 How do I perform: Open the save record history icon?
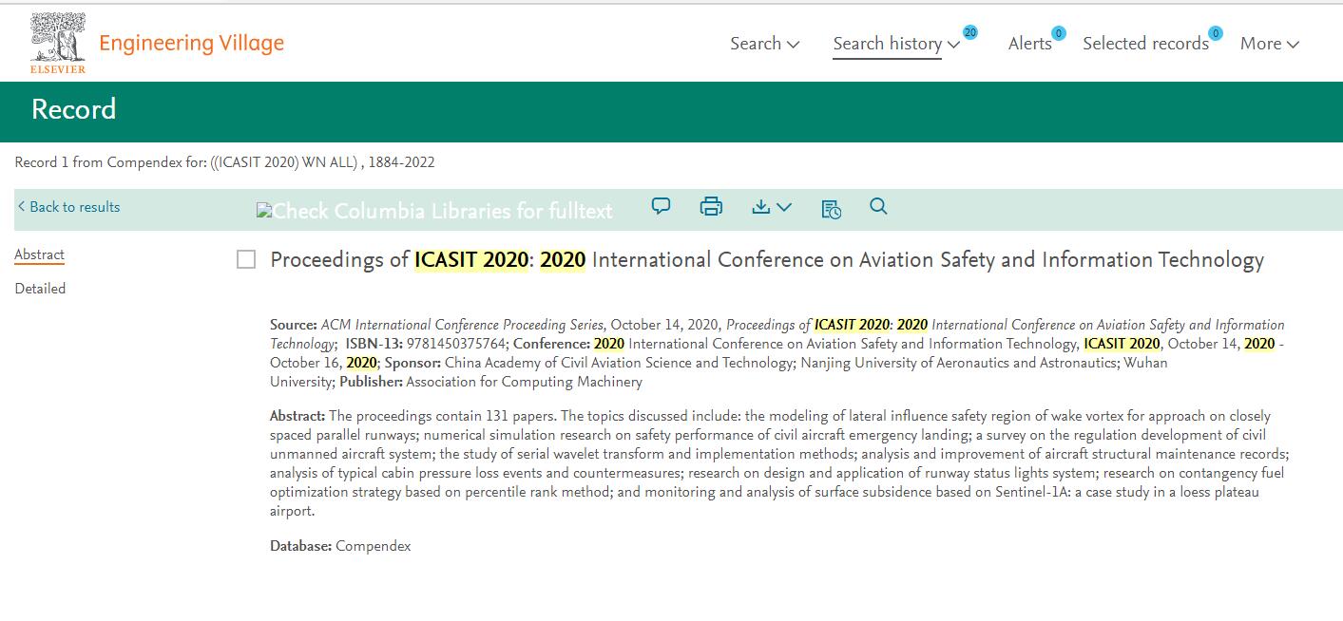coord(830,207)
